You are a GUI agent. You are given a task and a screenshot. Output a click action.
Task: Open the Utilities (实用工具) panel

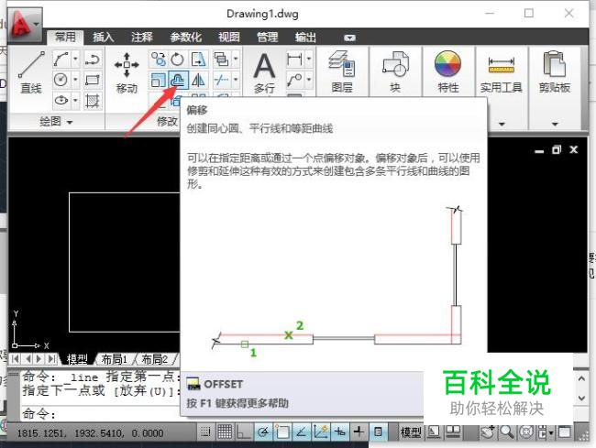coord(501,74)
